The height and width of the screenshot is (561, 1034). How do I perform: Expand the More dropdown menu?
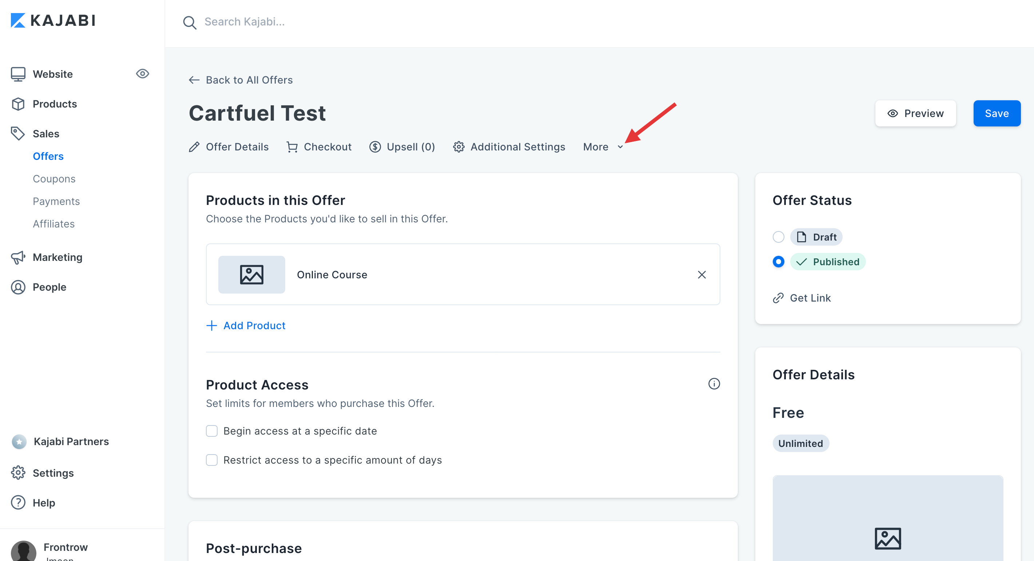[602, 147]
